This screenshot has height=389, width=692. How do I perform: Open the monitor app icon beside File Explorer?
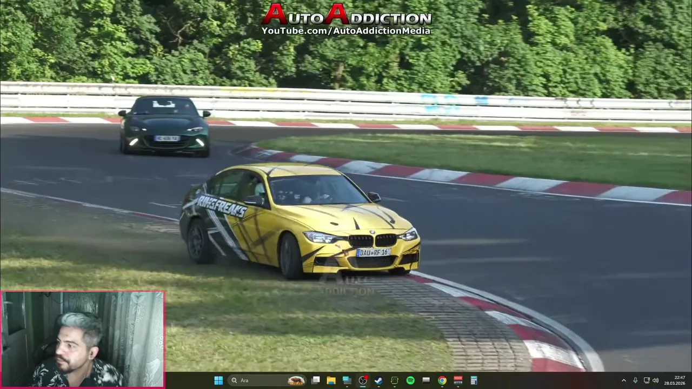click(x=347, y=380)
